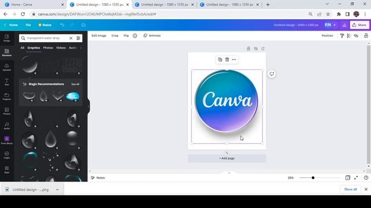Collapse the side panel with the arrow handle
371x208 pixels.
(x=89, y=106)
